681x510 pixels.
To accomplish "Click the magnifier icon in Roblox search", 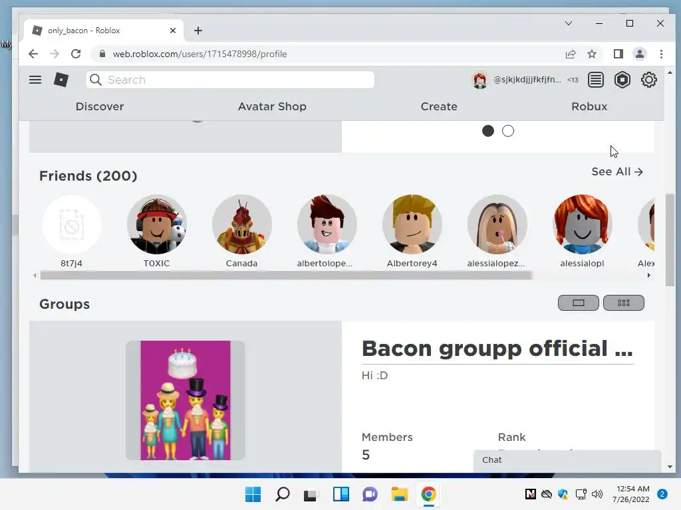I will coord(96,80).
